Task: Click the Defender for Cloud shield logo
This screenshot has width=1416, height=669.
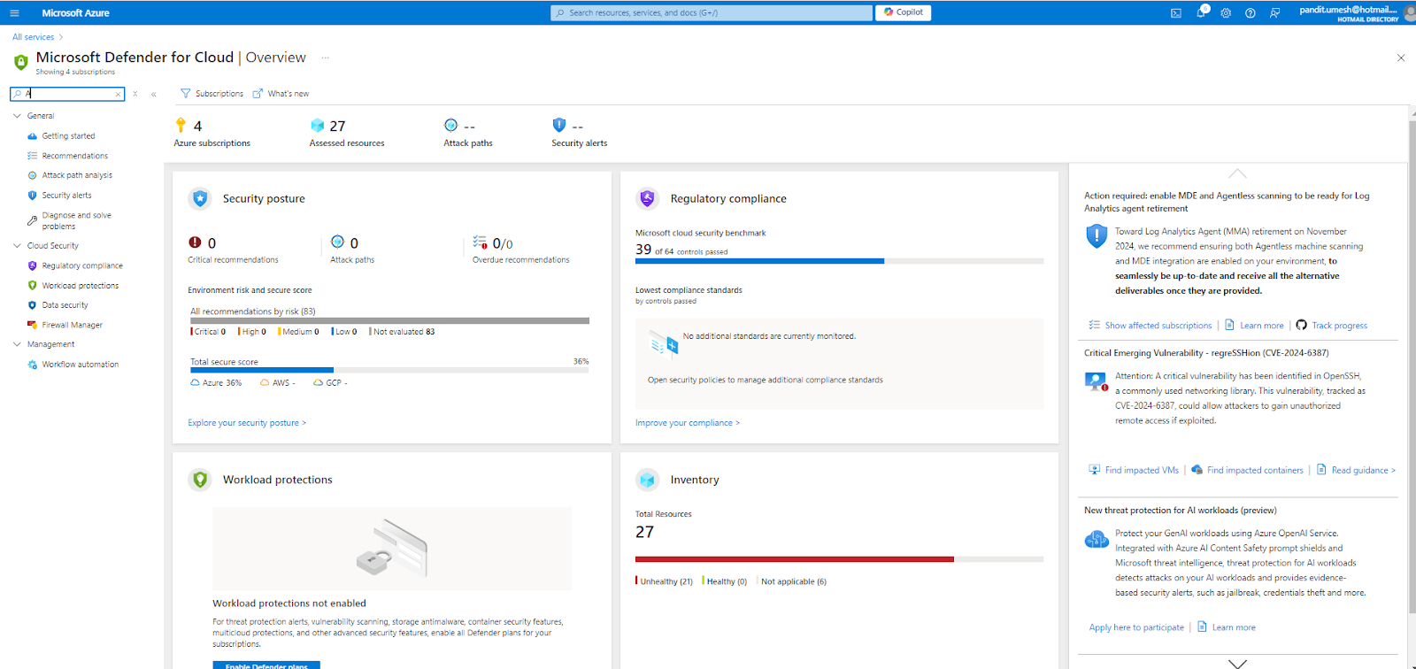Action: point(21,62)
